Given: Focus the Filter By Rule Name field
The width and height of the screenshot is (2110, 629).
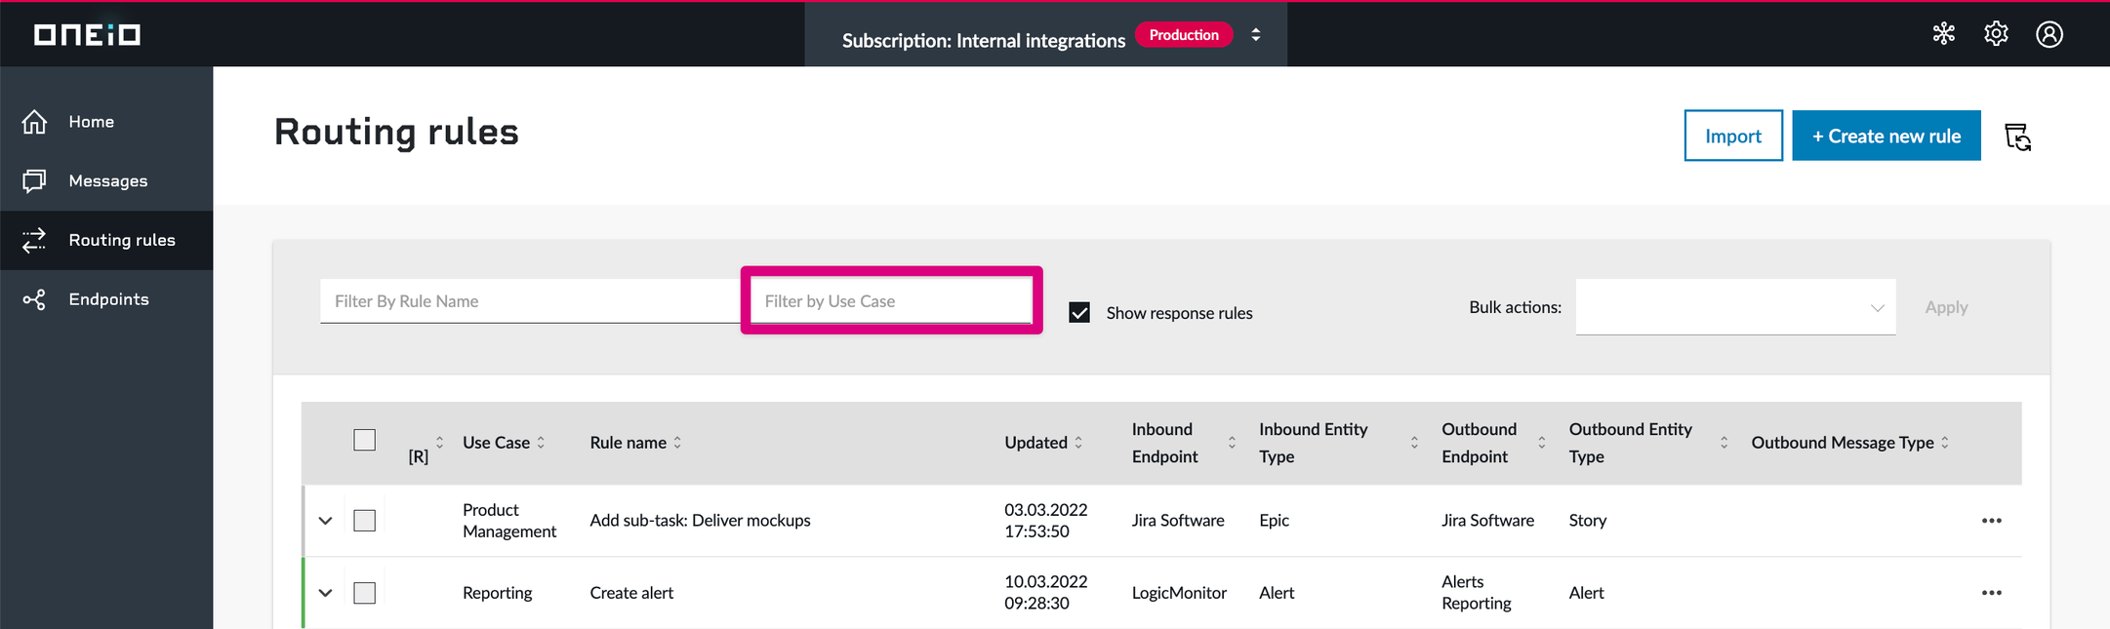Looking at the screenshot, I should pyautogui.click(x=530, y=301).
